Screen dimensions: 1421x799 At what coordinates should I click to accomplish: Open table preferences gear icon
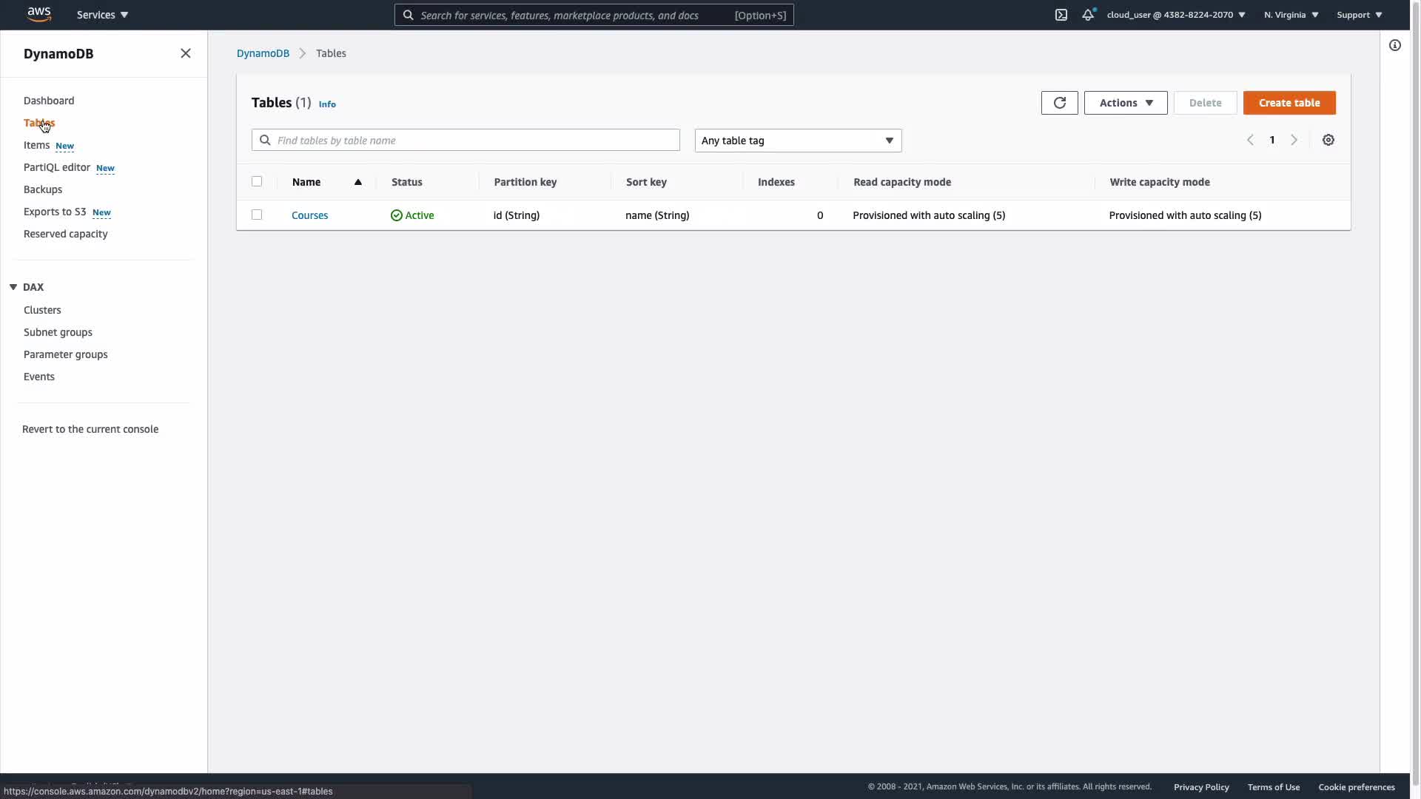click(1328, 140)
